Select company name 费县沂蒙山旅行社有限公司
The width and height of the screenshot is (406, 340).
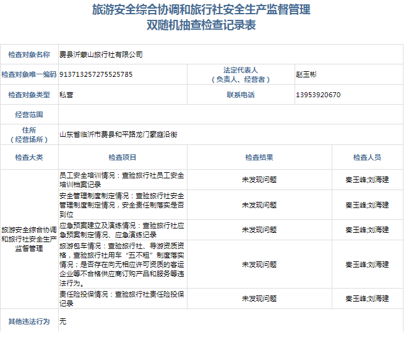click(x=101, y=54)
